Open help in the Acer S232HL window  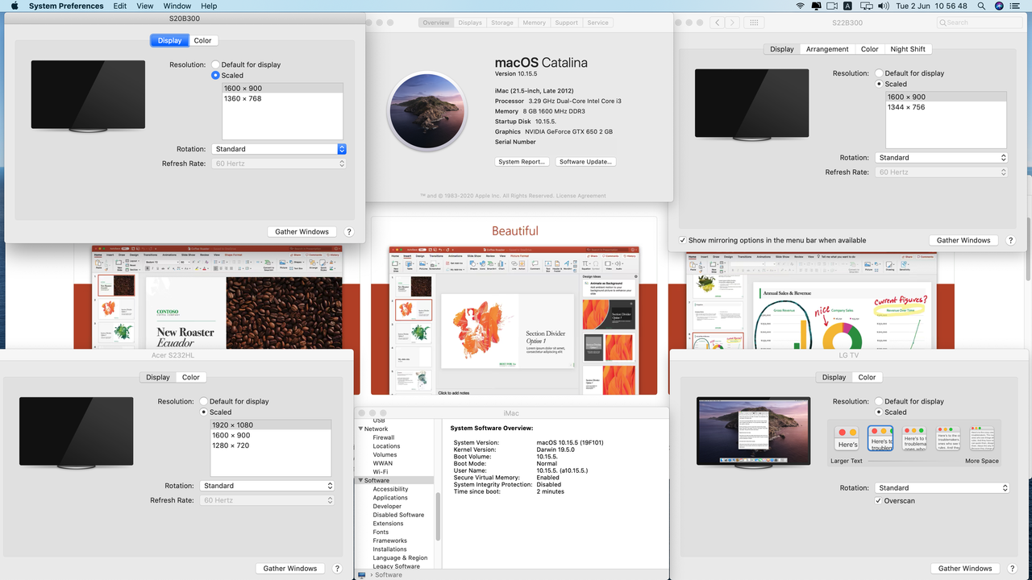click(x=338, y=569)
